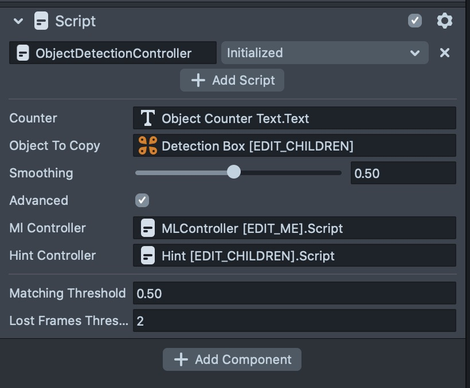Uncheck the Advanced checkbox
Screen dimensions: 470x388
point(142,200)
